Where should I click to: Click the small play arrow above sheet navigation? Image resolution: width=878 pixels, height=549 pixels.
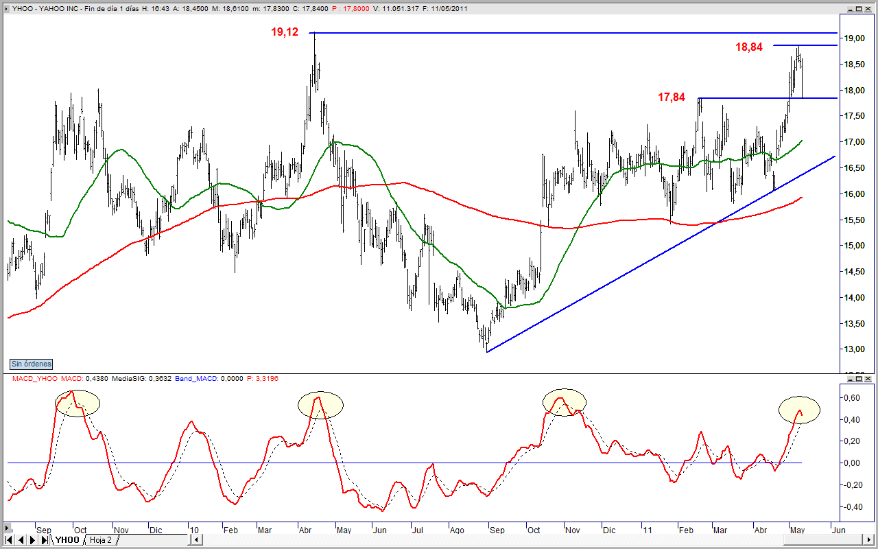[7, 530]
